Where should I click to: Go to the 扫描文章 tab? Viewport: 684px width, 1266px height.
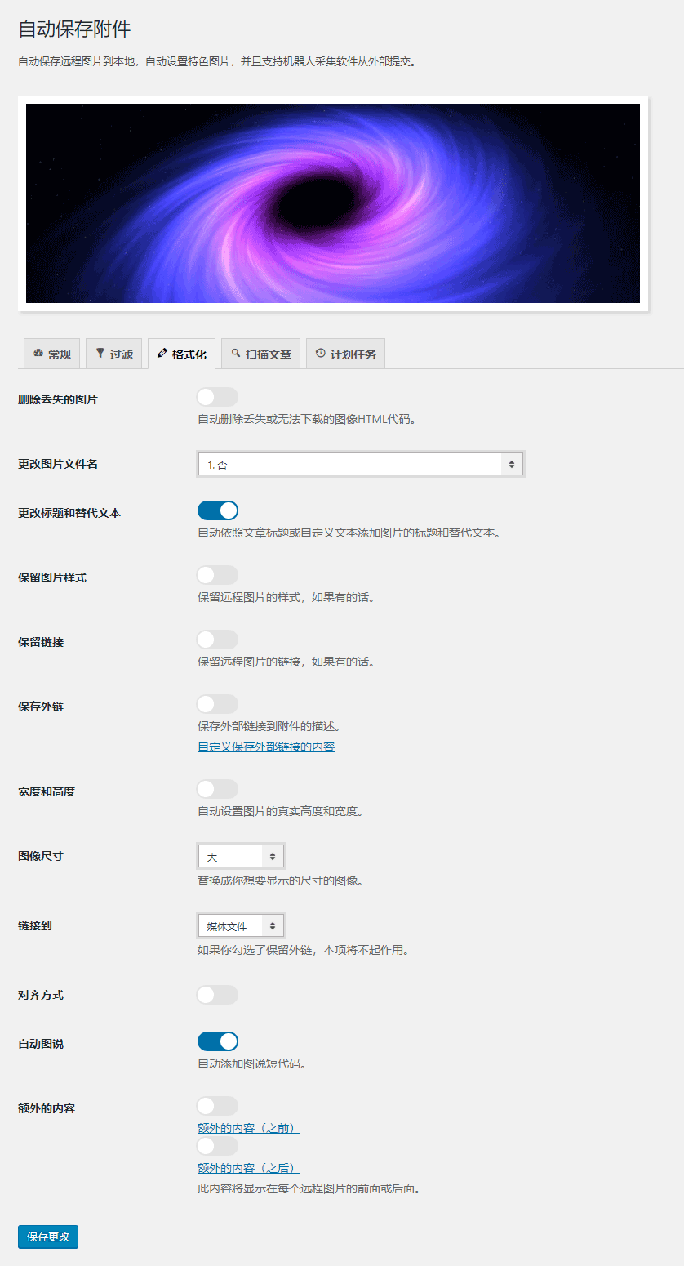click(260, 354)
